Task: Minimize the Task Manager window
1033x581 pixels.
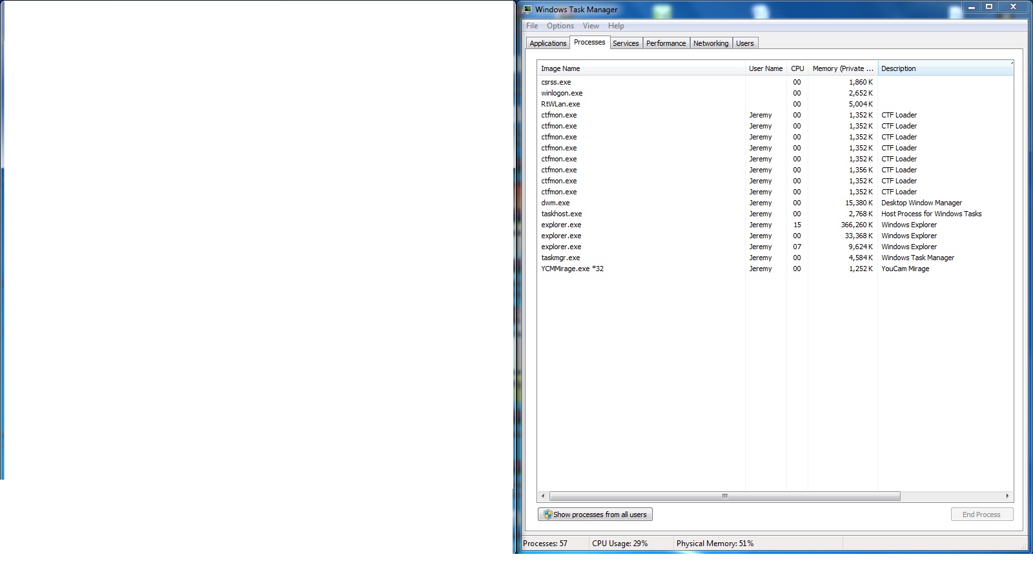Action: coord(971,7)
